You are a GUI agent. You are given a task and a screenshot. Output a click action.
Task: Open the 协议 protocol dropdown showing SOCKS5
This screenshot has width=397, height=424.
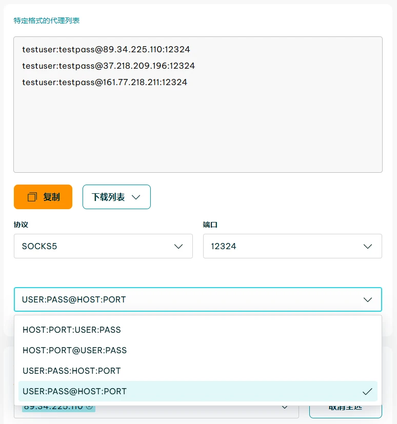[103, 247]
